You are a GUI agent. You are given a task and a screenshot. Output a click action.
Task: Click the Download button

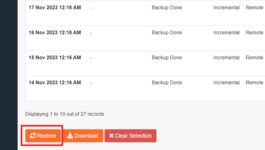click(83, 136)
